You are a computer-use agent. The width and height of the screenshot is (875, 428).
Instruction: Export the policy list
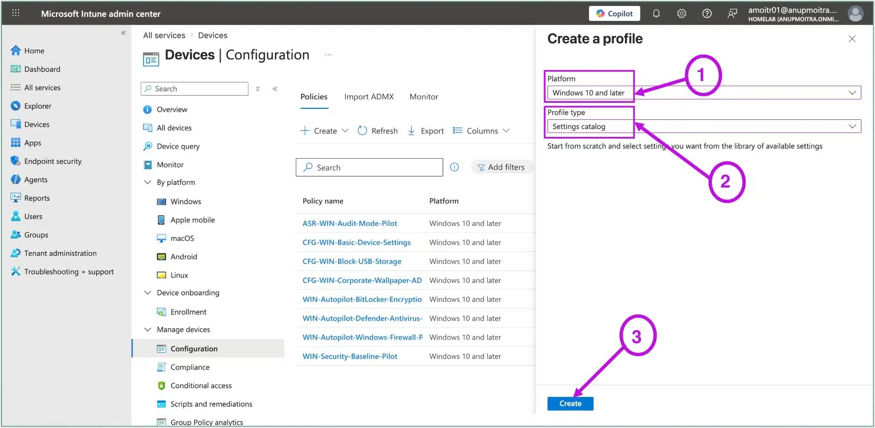coord(426,131)
